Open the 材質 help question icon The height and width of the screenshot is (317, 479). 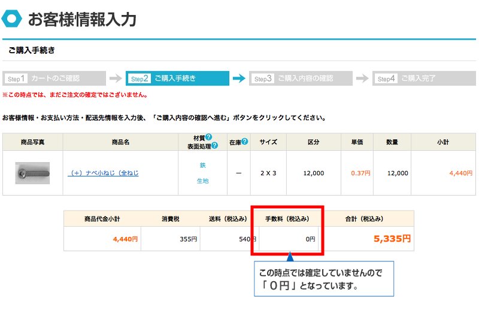click(x=208, y=137)
